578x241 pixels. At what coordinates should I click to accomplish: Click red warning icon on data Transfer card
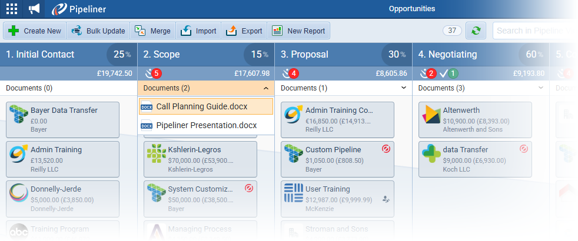[524, 149]
